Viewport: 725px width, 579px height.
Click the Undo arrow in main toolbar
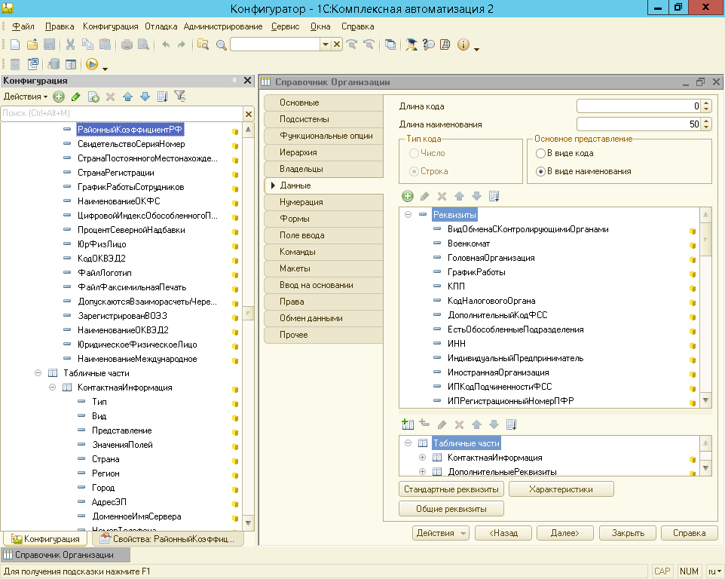(x=166, y=44)
